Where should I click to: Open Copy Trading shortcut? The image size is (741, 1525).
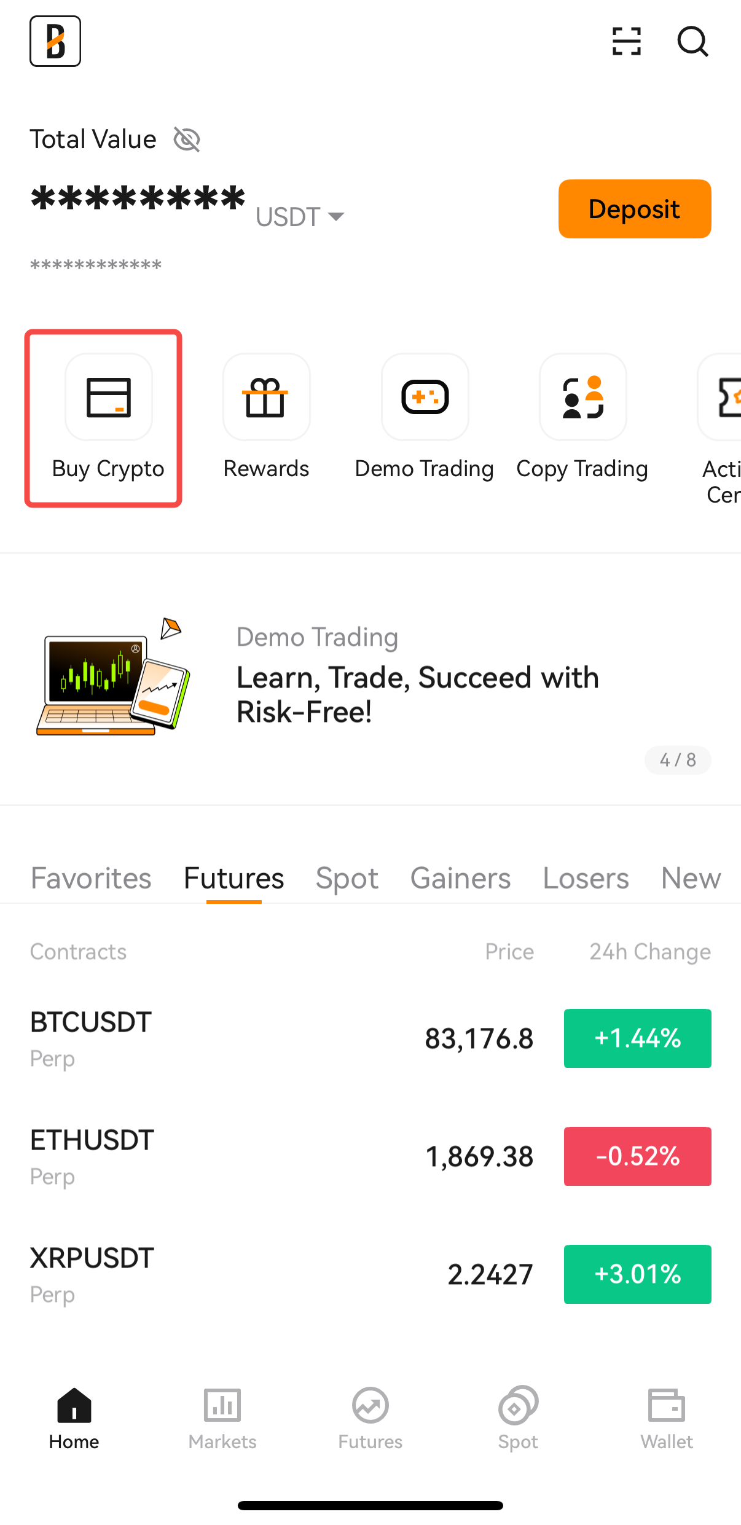582,418
